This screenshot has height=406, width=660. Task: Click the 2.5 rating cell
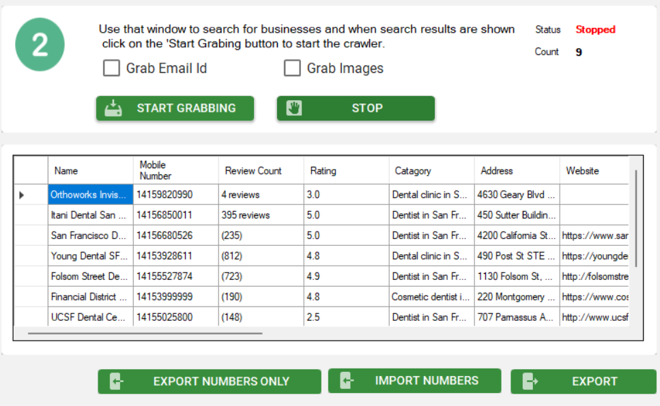coord(347,317)
